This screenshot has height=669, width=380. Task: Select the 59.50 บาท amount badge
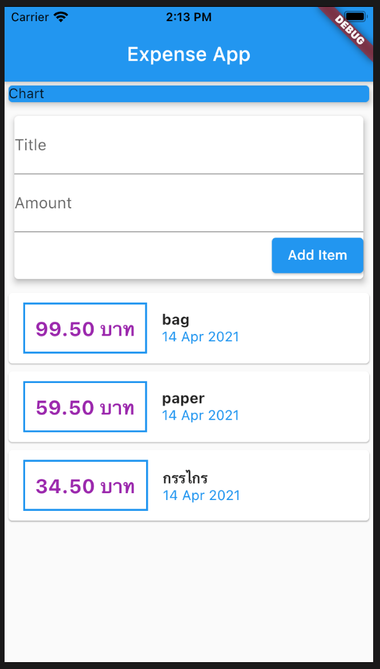[x=84, y=406]
